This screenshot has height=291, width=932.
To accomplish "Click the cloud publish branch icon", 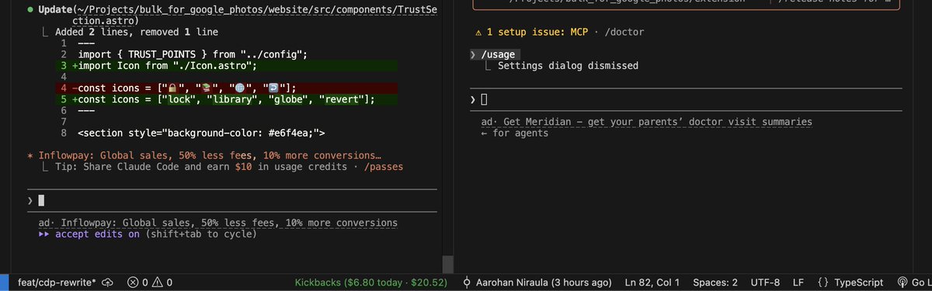I will pos(107,282).
